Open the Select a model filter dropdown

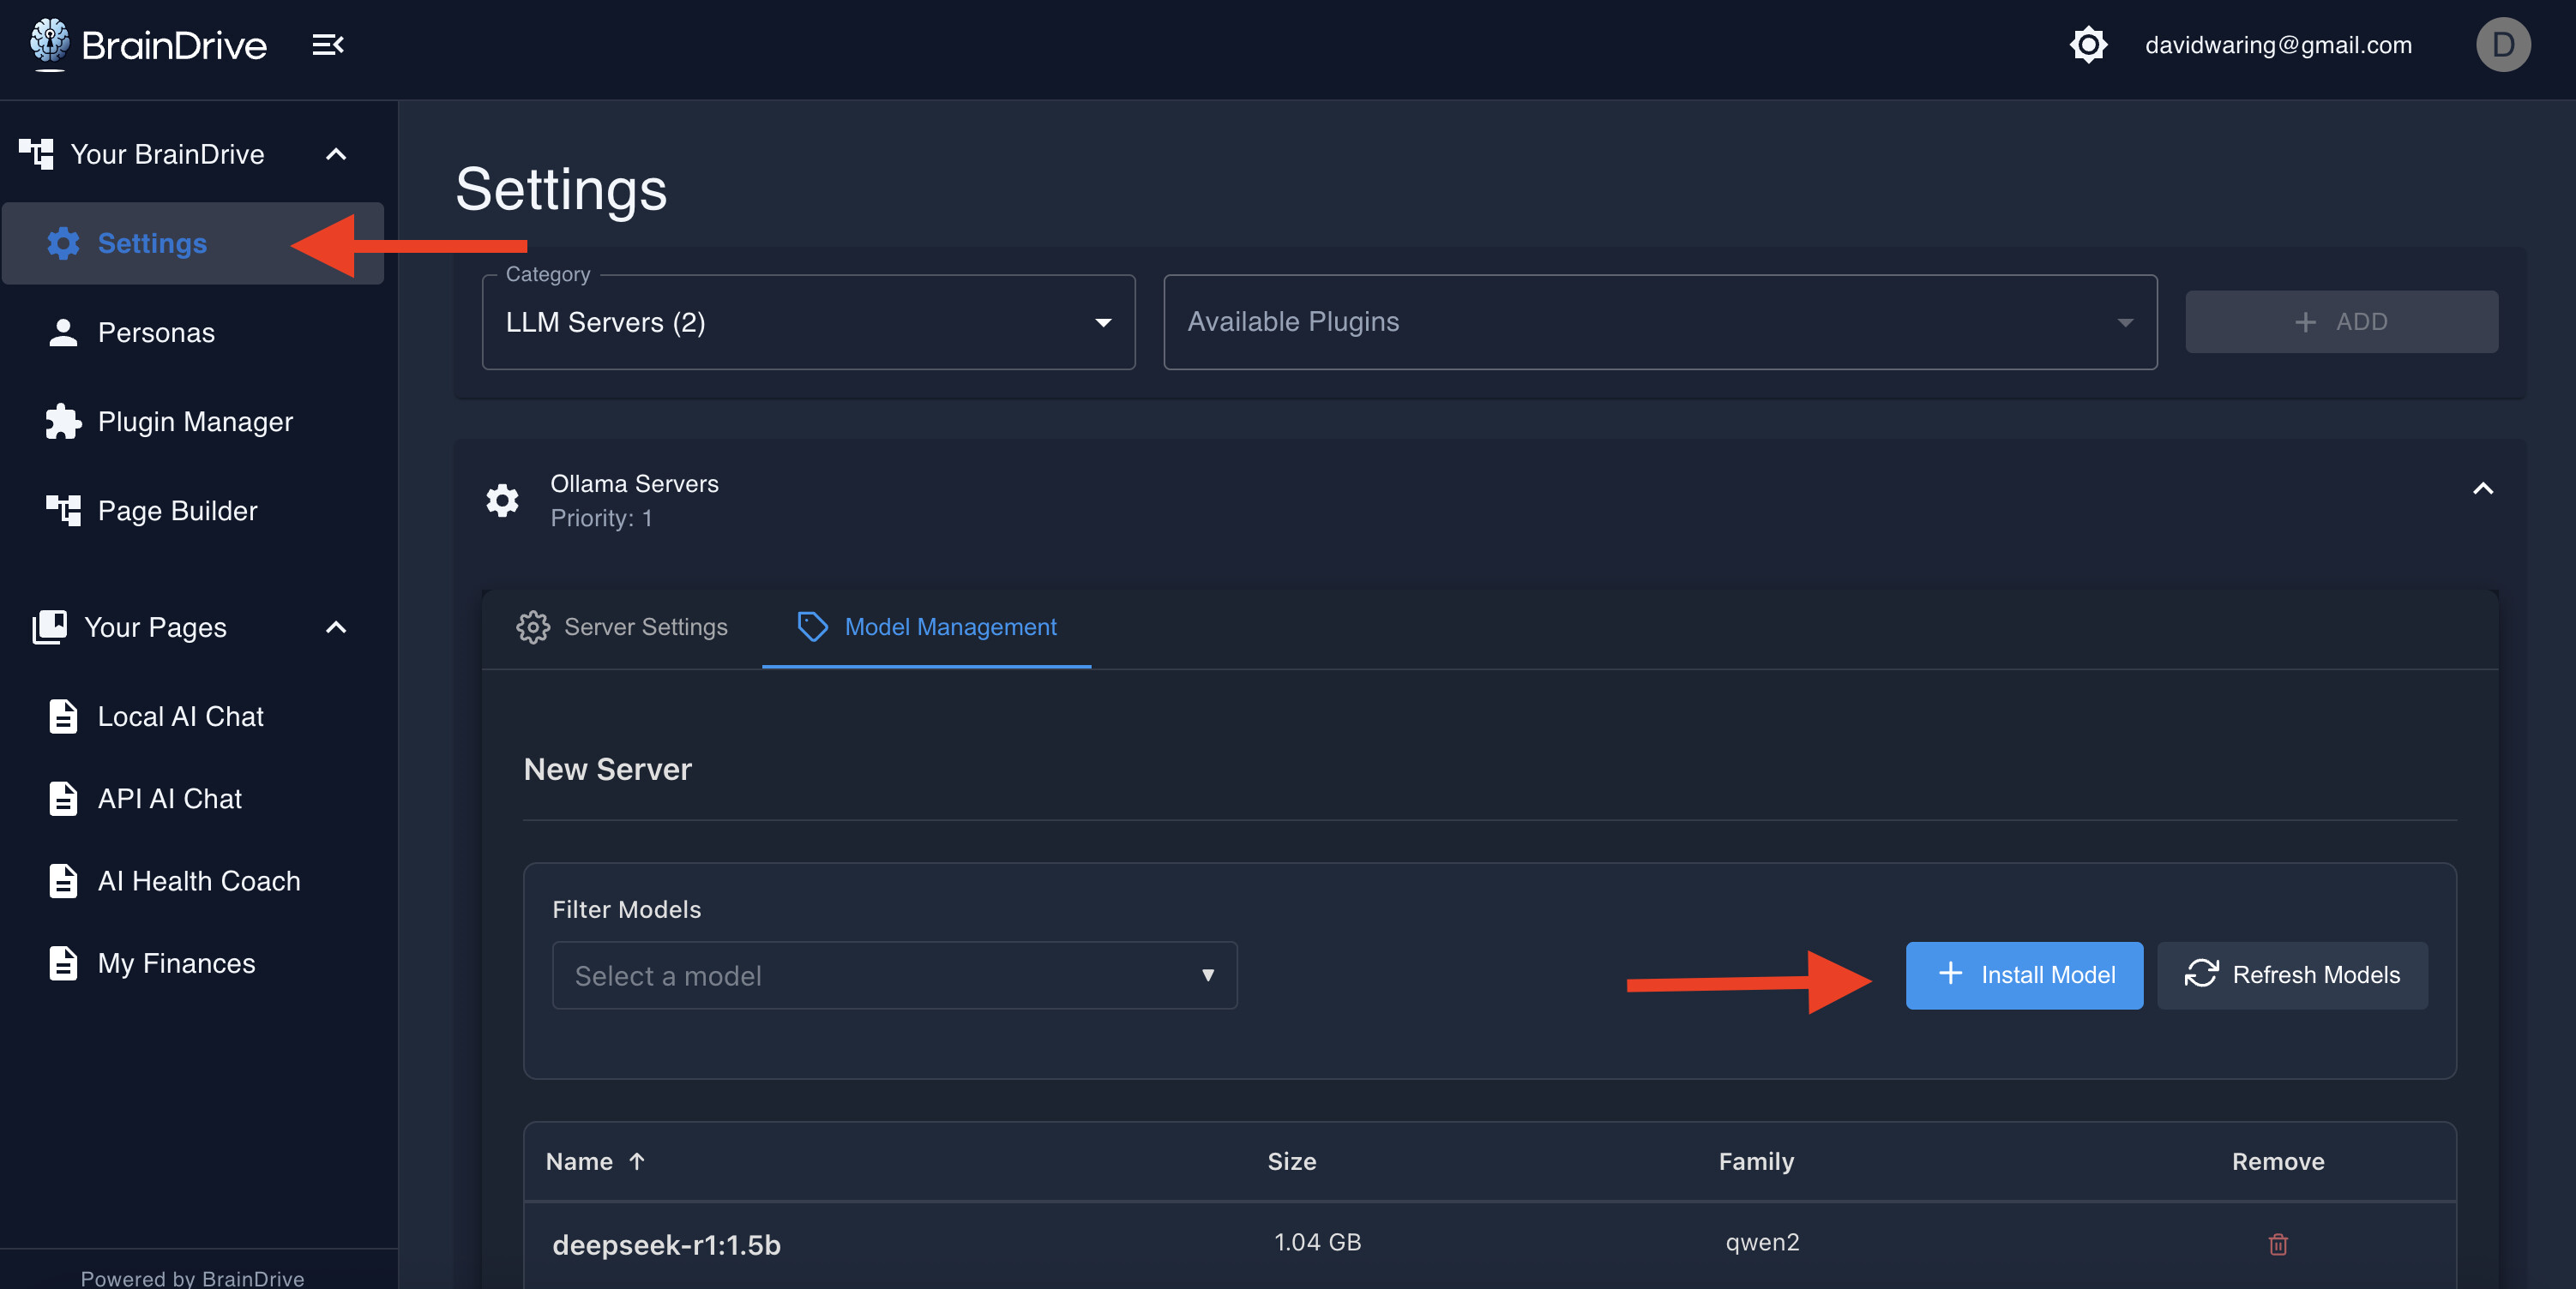(x=894, y=975)
